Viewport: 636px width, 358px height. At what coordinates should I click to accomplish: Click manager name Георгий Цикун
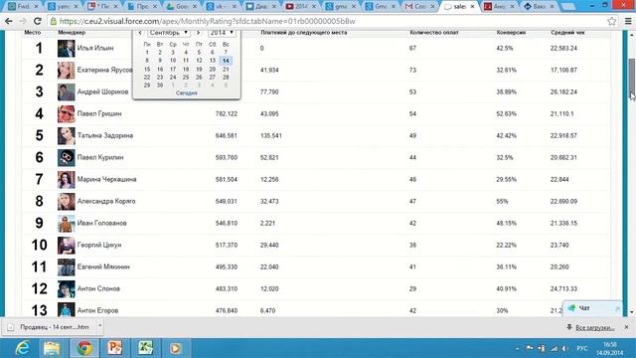tap(99, 246)
